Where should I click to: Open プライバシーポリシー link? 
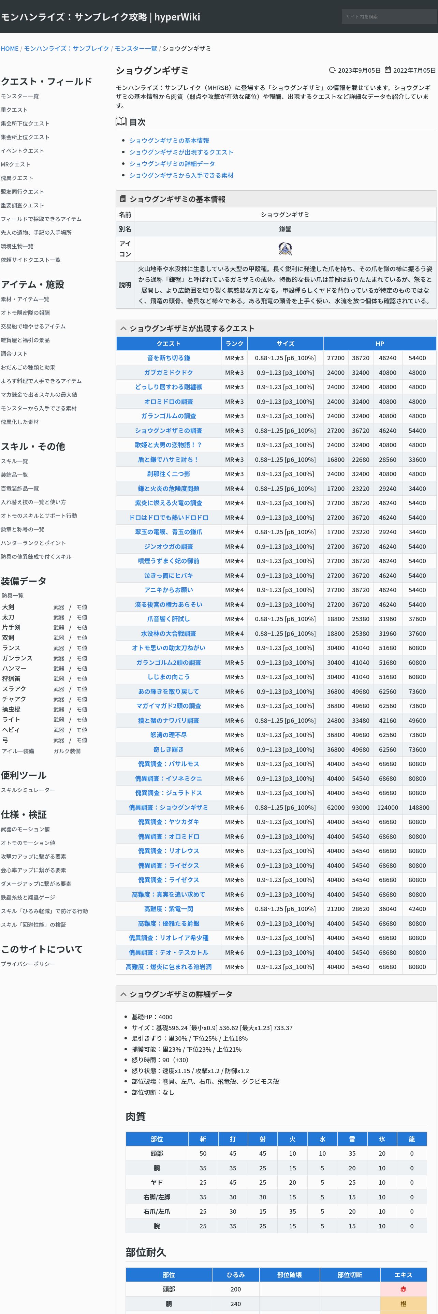click(28, 964)
